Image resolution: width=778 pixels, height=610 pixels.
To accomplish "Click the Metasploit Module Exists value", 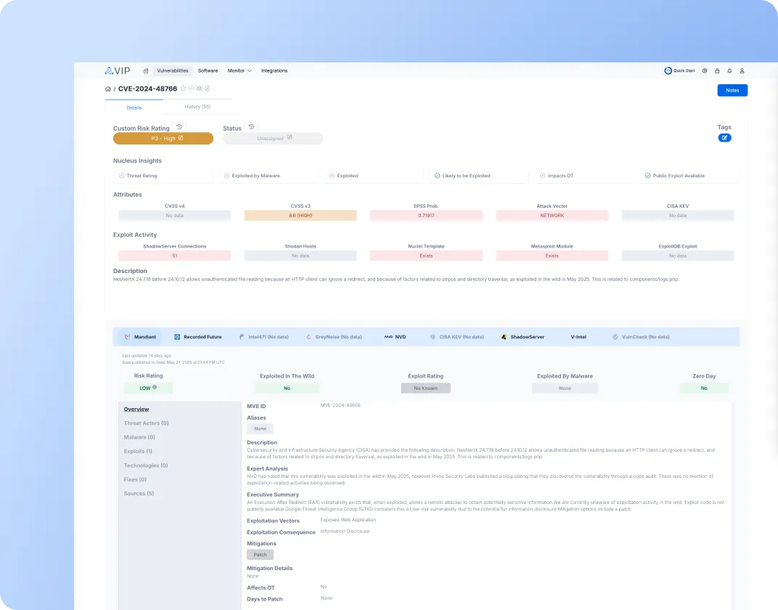I will 552,256.
